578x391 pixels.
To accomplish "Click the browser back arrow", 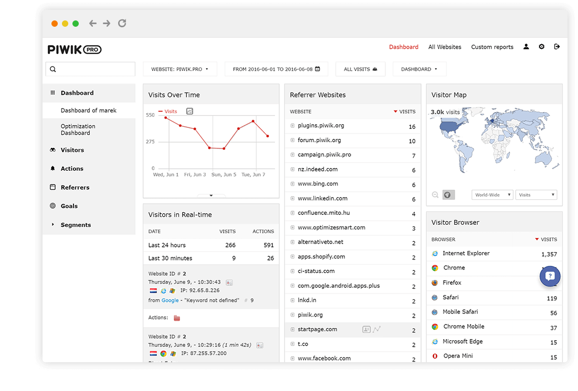I will click(92, 24).
